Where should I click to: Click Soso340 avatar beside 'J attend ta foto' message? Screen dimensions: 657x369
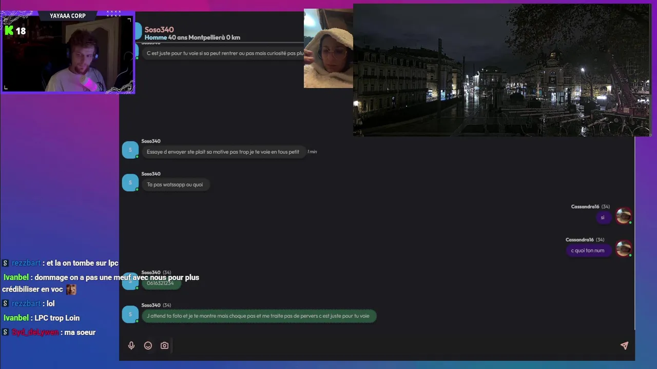130,314
